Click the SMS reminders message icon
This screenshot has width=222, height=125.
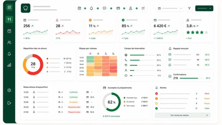(170, 60)
